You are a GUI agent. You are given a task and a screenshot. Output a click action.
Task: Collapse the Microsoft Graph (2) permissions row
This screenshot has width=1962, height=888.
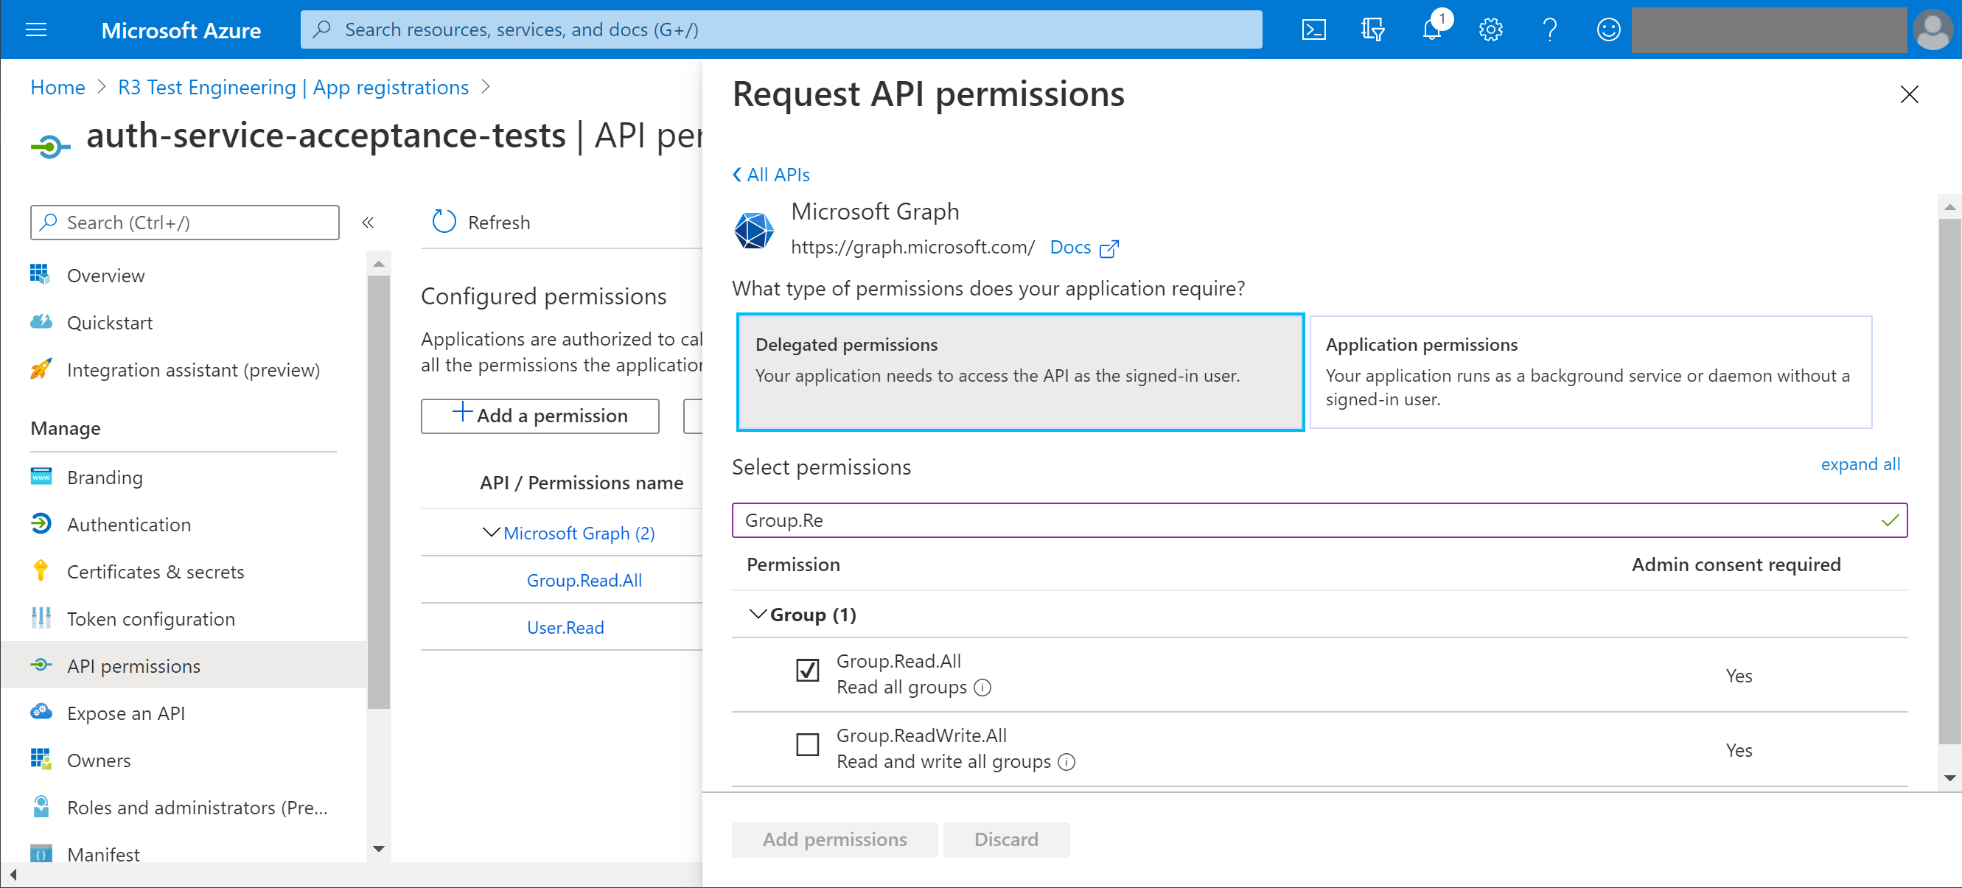[492, 532]
